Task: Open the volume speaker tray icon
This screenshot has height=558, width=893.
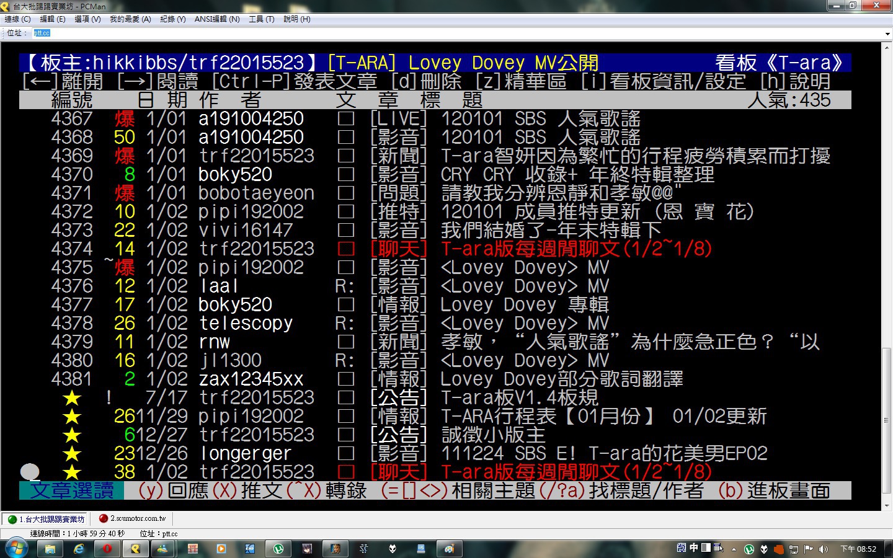Action: click(823, 549)
